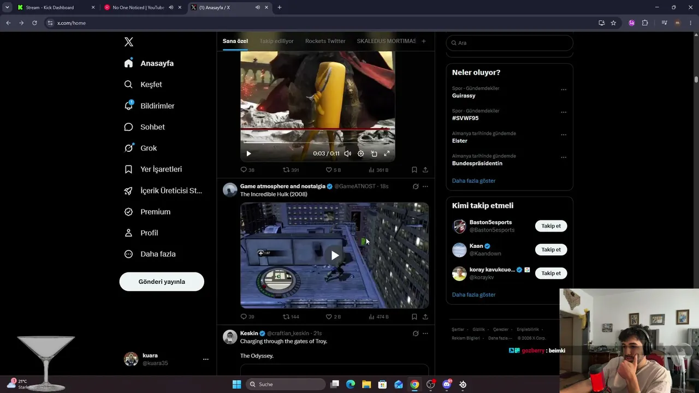This screenshot has height=393, width=699.
Task: Open the X logo home link
Action: point(128,42)
